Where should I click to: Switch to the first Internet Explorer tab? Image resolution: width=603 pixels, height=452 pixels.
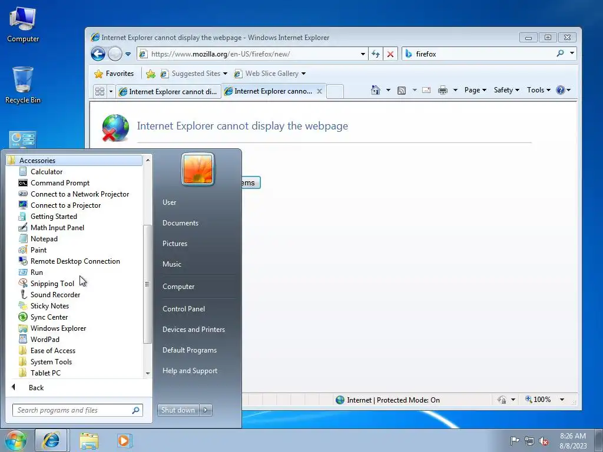click(168, 91)
